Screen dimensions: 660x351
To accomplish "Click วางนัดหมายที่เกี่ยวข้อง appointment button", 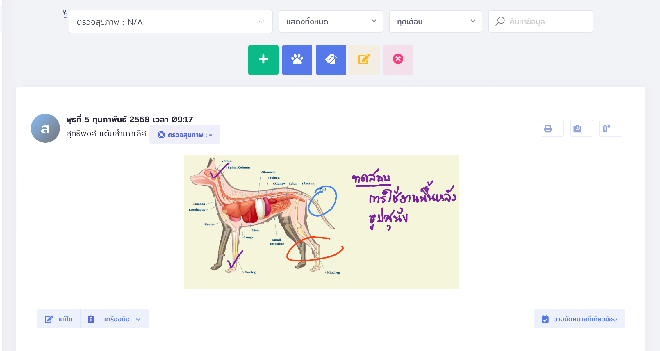I will 579,319.
